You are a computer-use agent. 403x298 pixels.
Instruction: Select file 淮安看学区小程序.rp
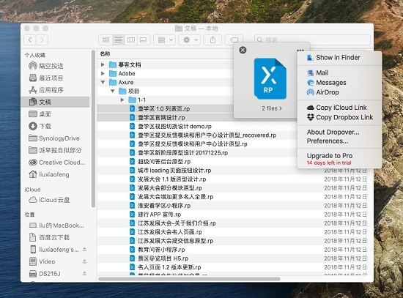click(x=164, y=206)
